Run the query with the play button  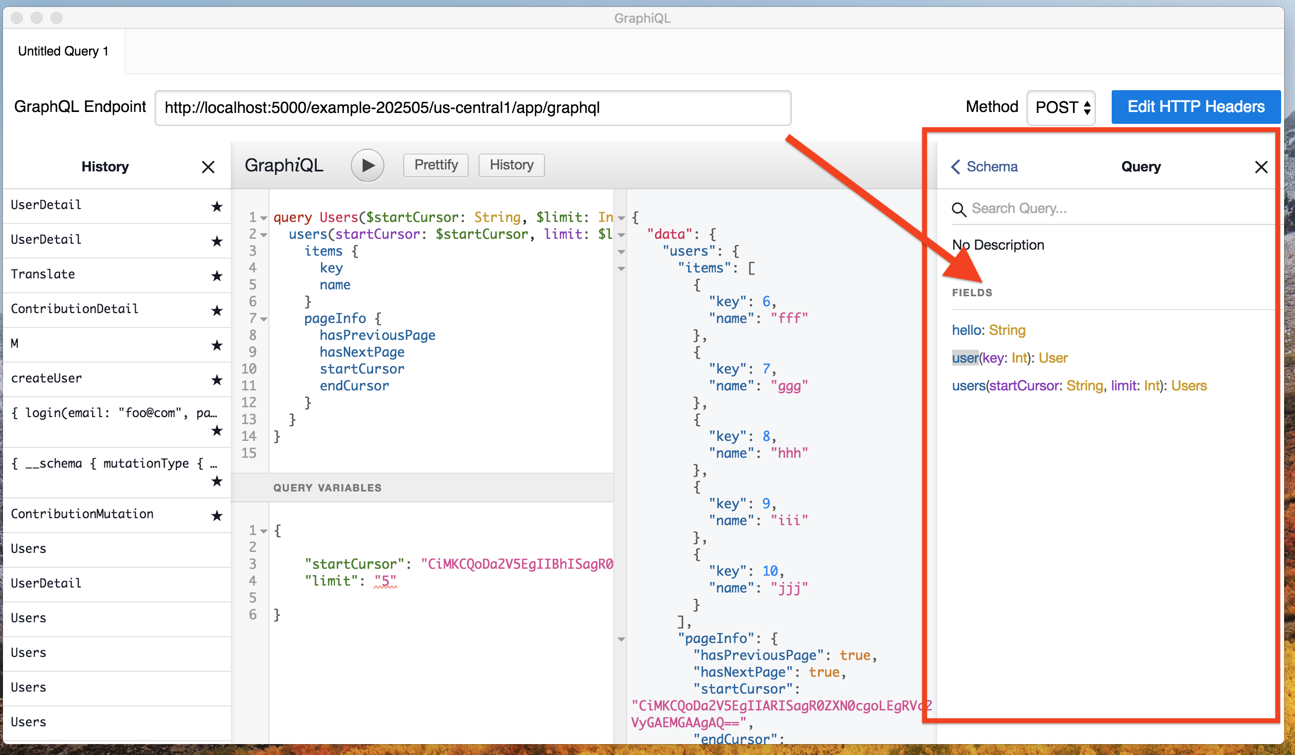367,165
